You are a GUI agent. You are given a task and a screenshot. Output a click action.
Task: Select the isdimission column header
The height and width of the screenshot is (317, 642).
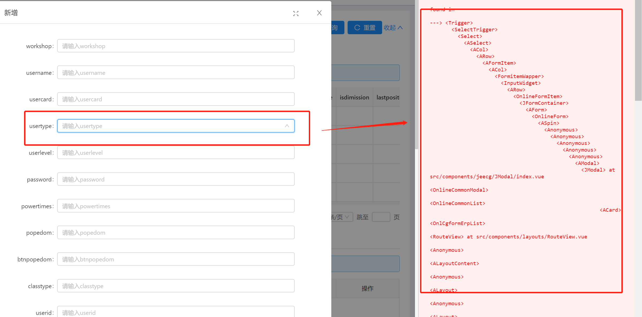354,97
